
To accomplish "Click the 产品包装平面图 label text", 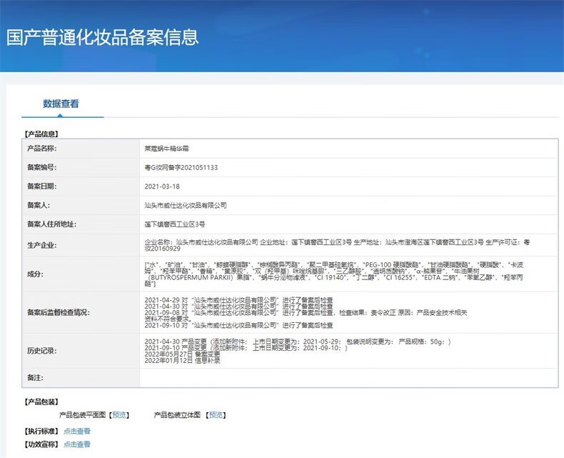I will [82, 415].
